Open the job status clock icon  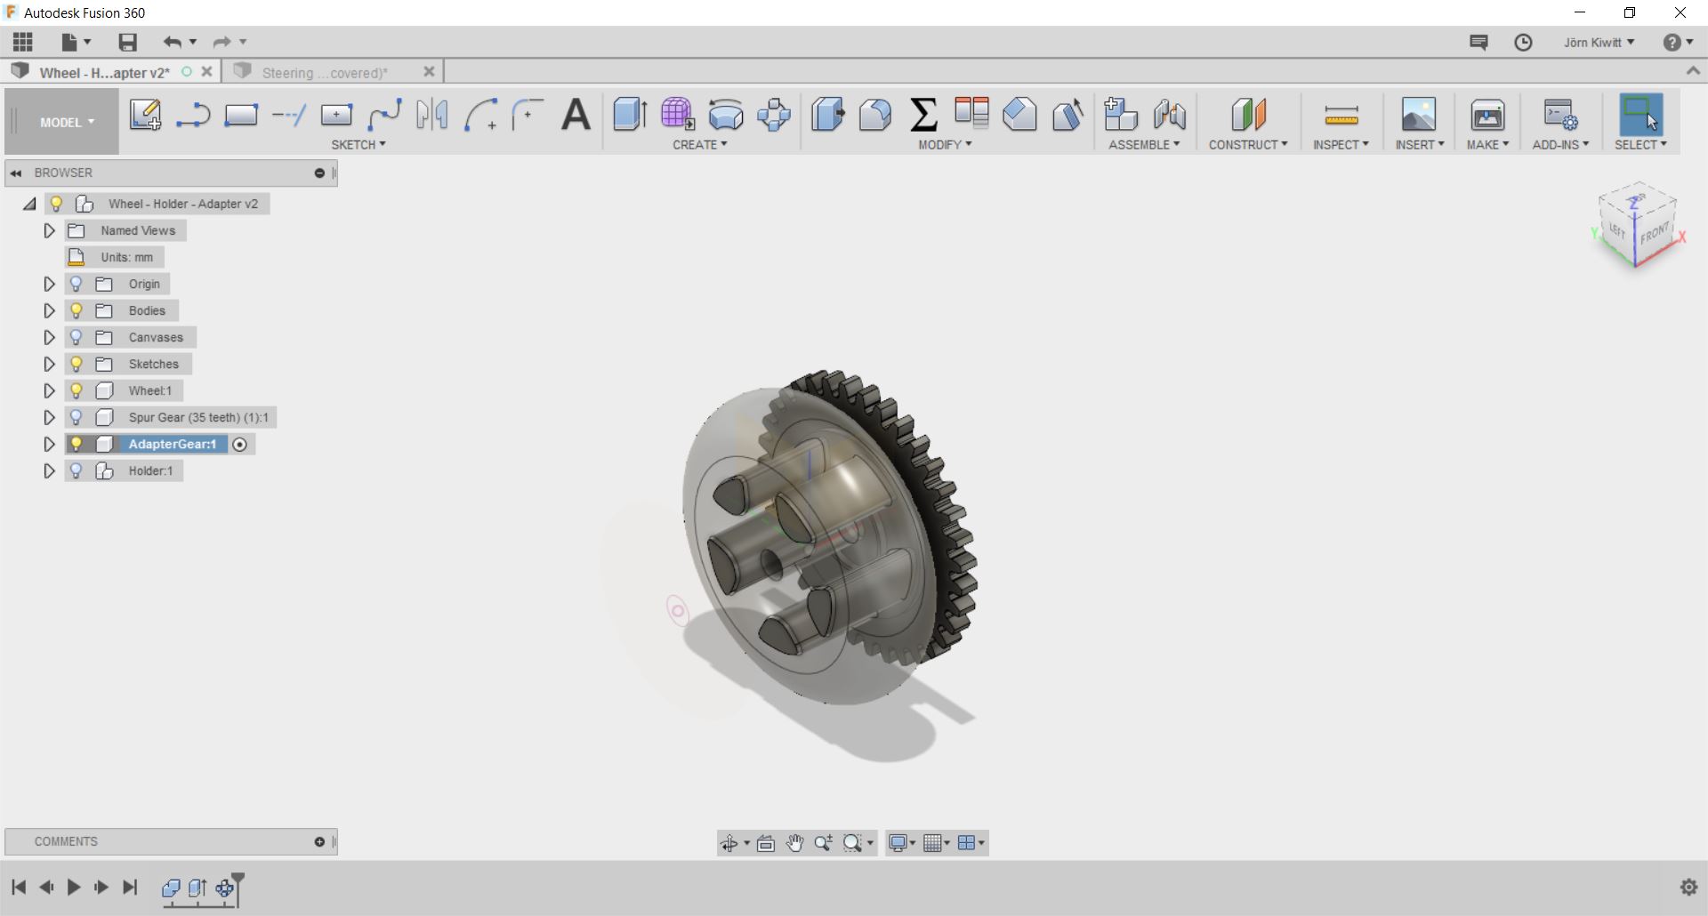(x=1524, y=43)
